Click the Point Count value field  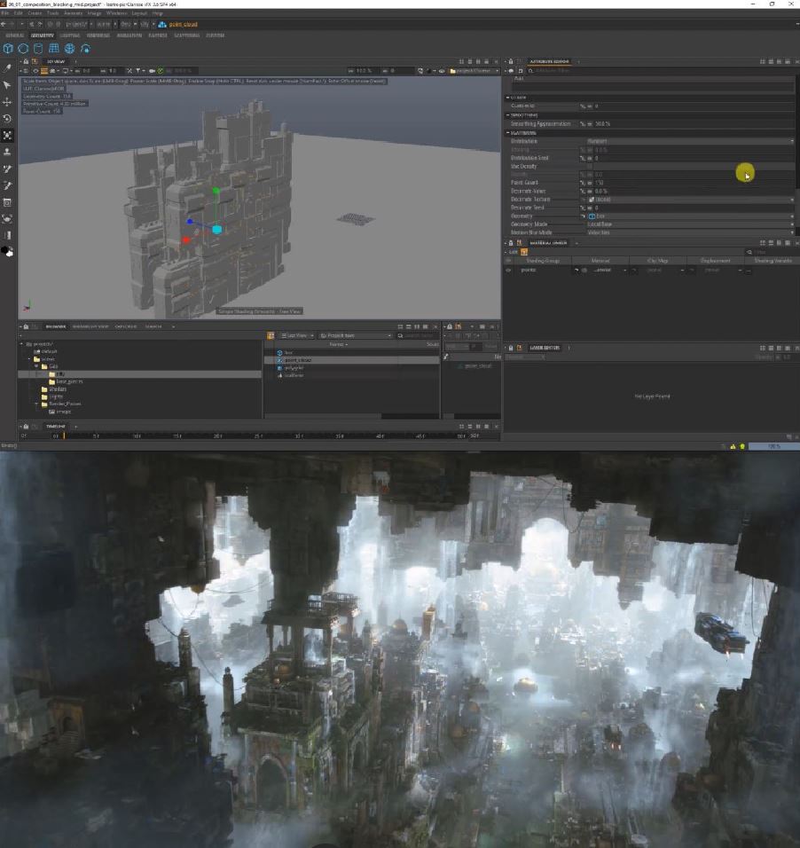(x=694, y=183)
